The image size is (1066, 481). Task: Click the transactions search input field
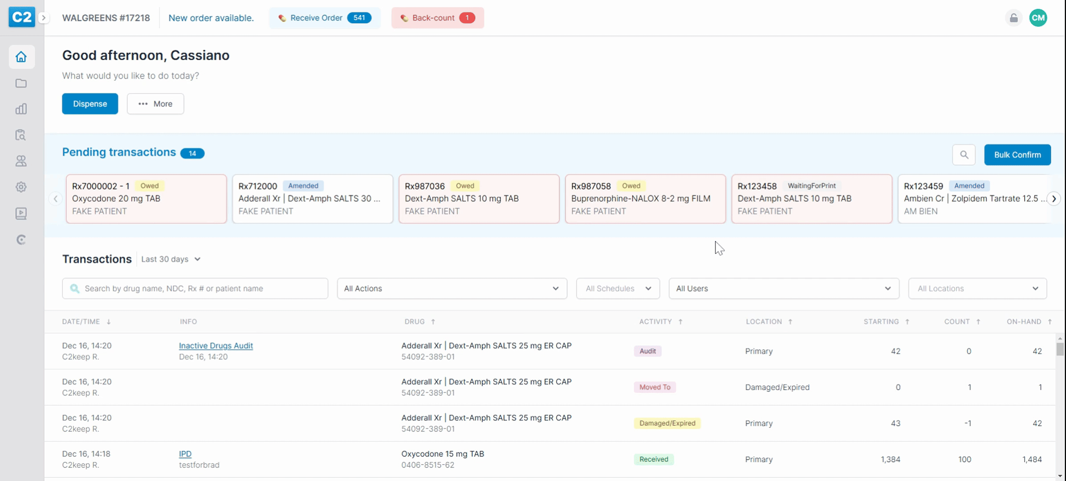pyautogui.click(x=195, y=289)
